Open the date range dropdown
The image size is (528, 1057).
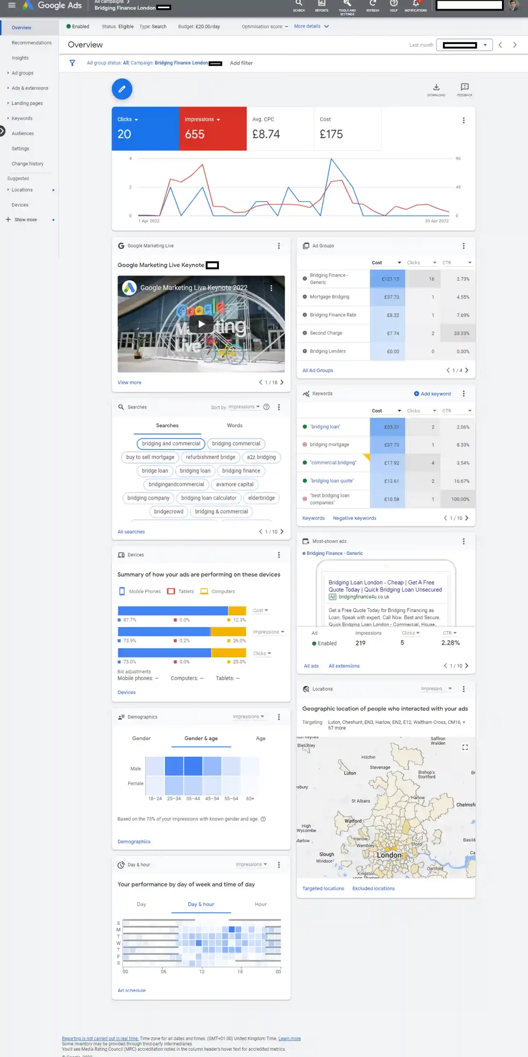(464, 45)
